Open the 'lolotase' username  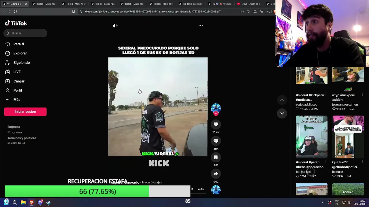point(338,172)
